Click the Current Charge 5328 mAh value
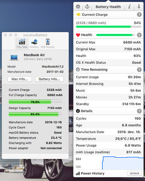Viewport: 145px width, 181px height. [x=54, y=90]
